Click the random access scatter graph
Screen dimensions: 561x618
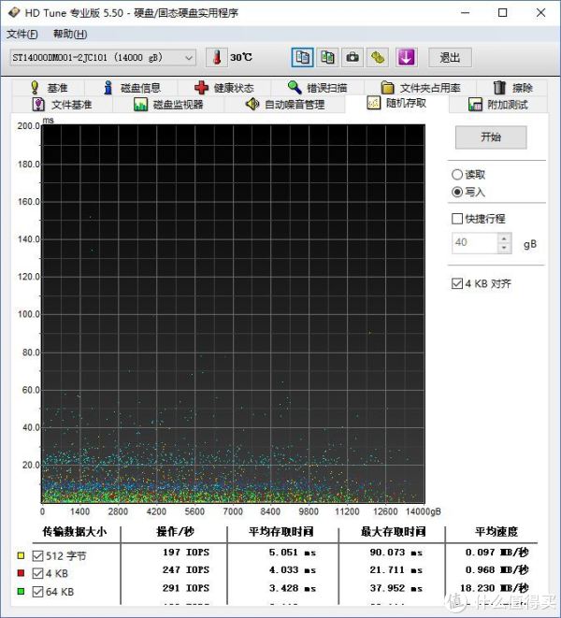tap(233, 314)
